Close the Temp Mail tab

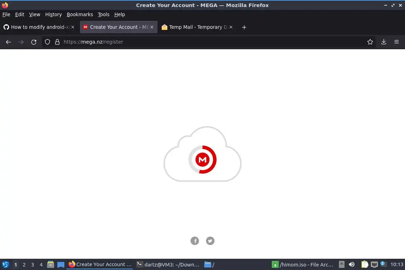point(231,27)
